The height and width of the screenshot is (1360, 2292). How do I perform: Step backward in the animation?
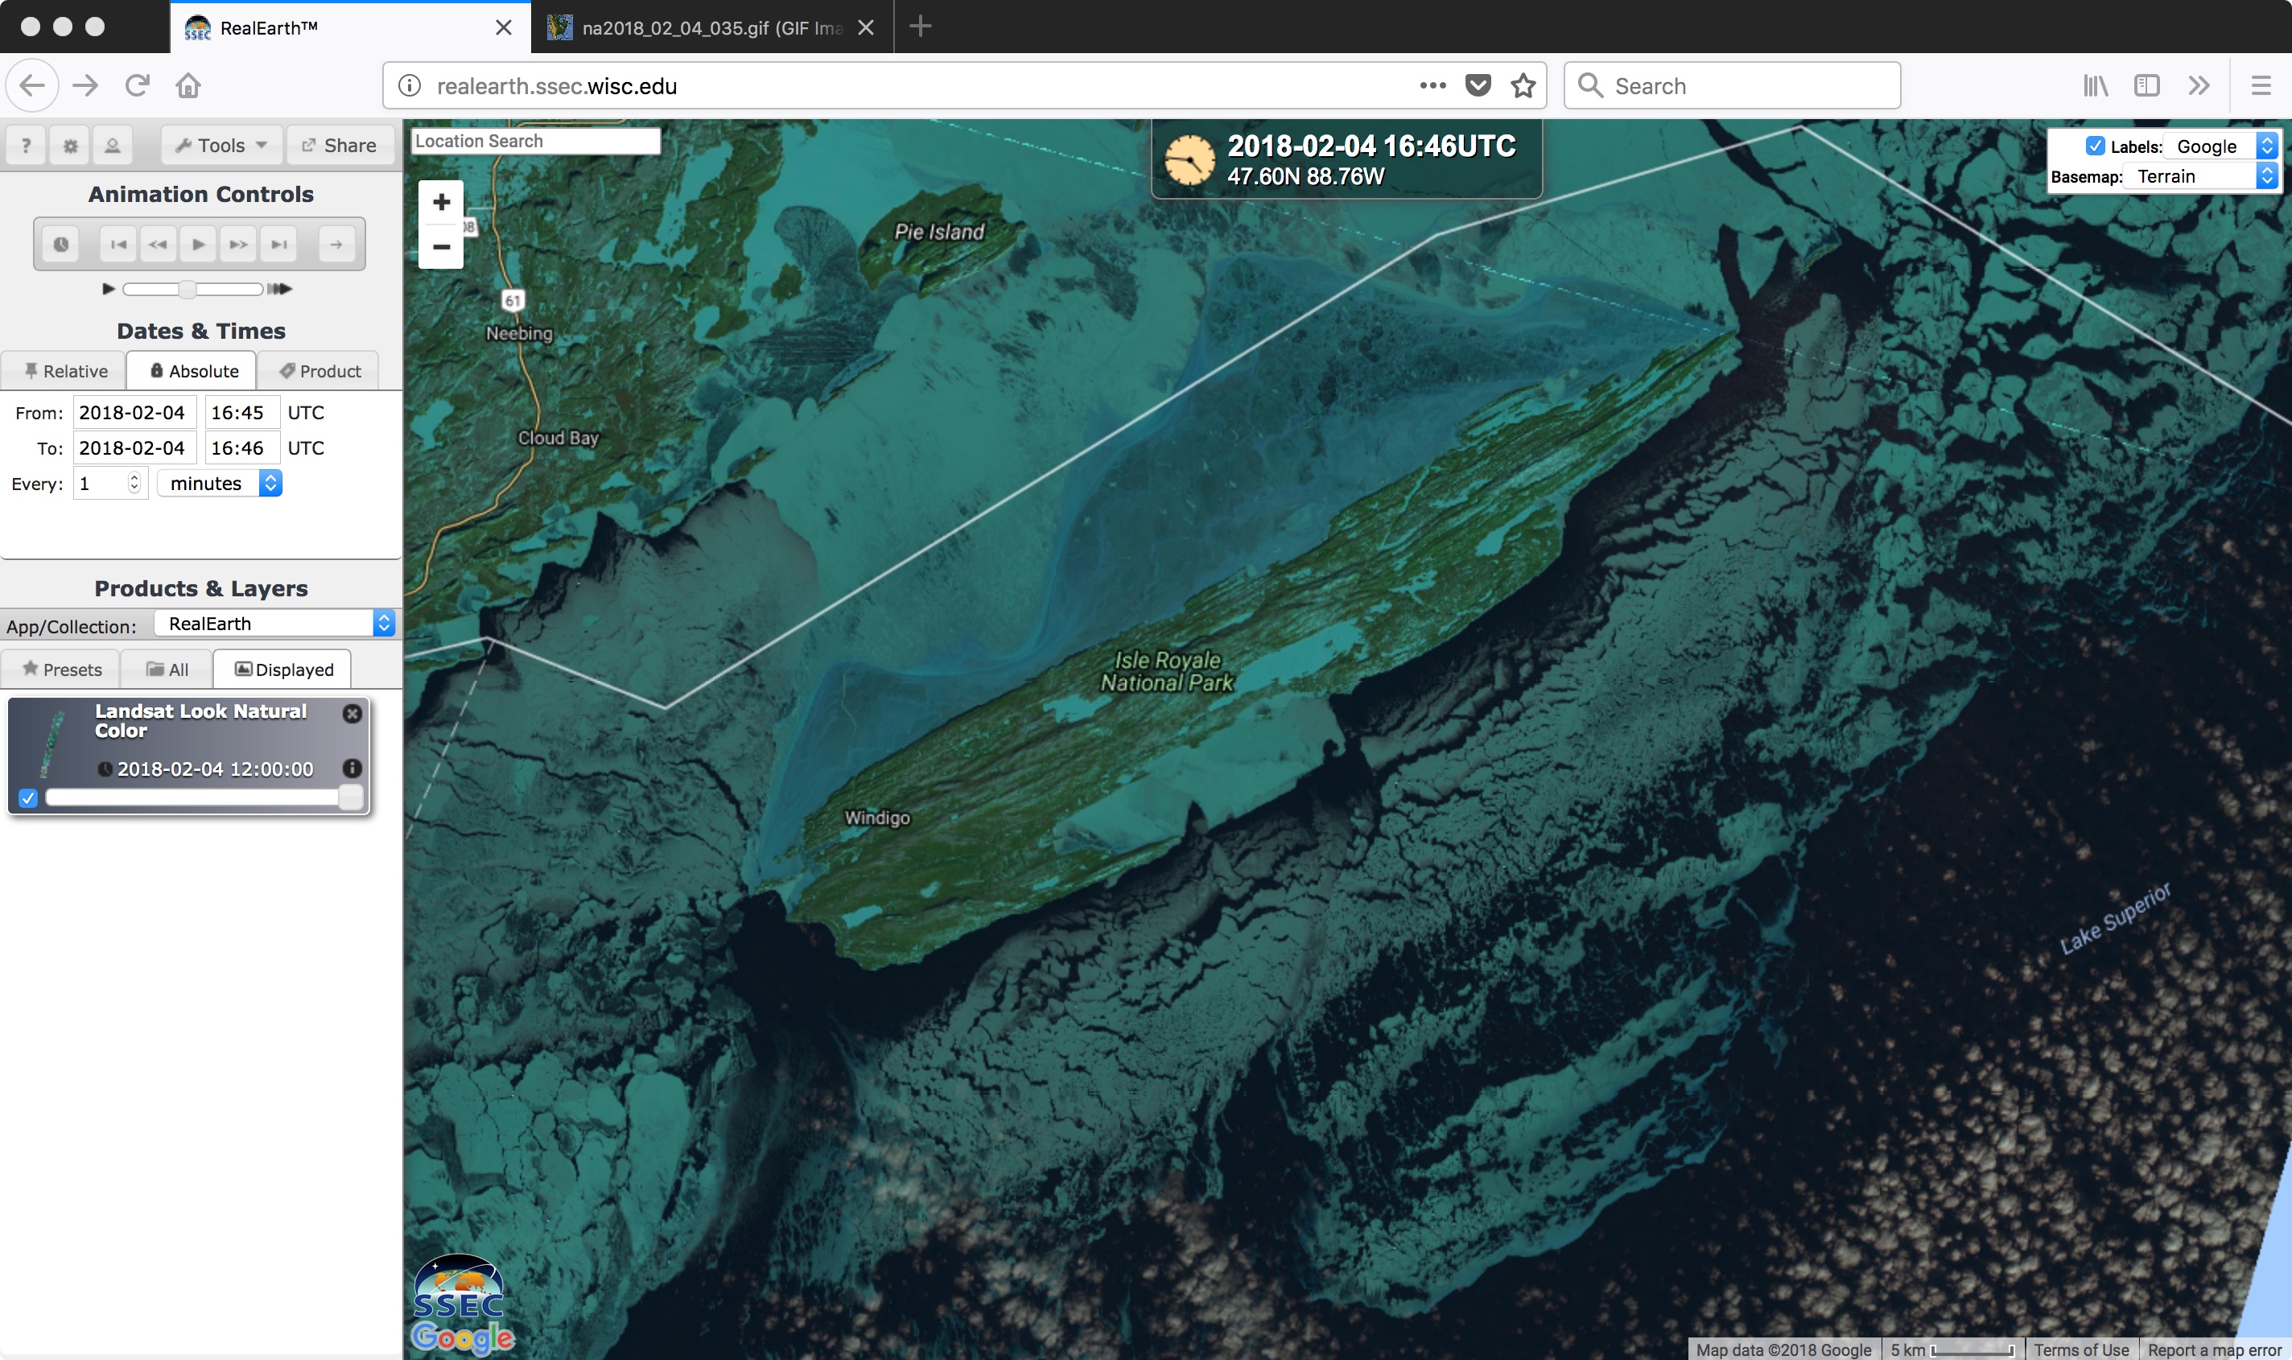(x=158, y=244)
